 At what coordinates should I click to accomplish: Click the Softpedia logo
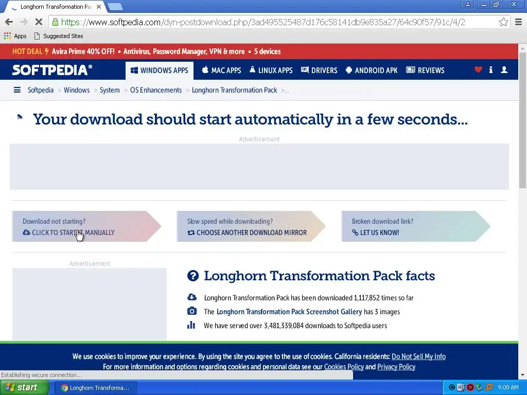[x=52, y=70]
